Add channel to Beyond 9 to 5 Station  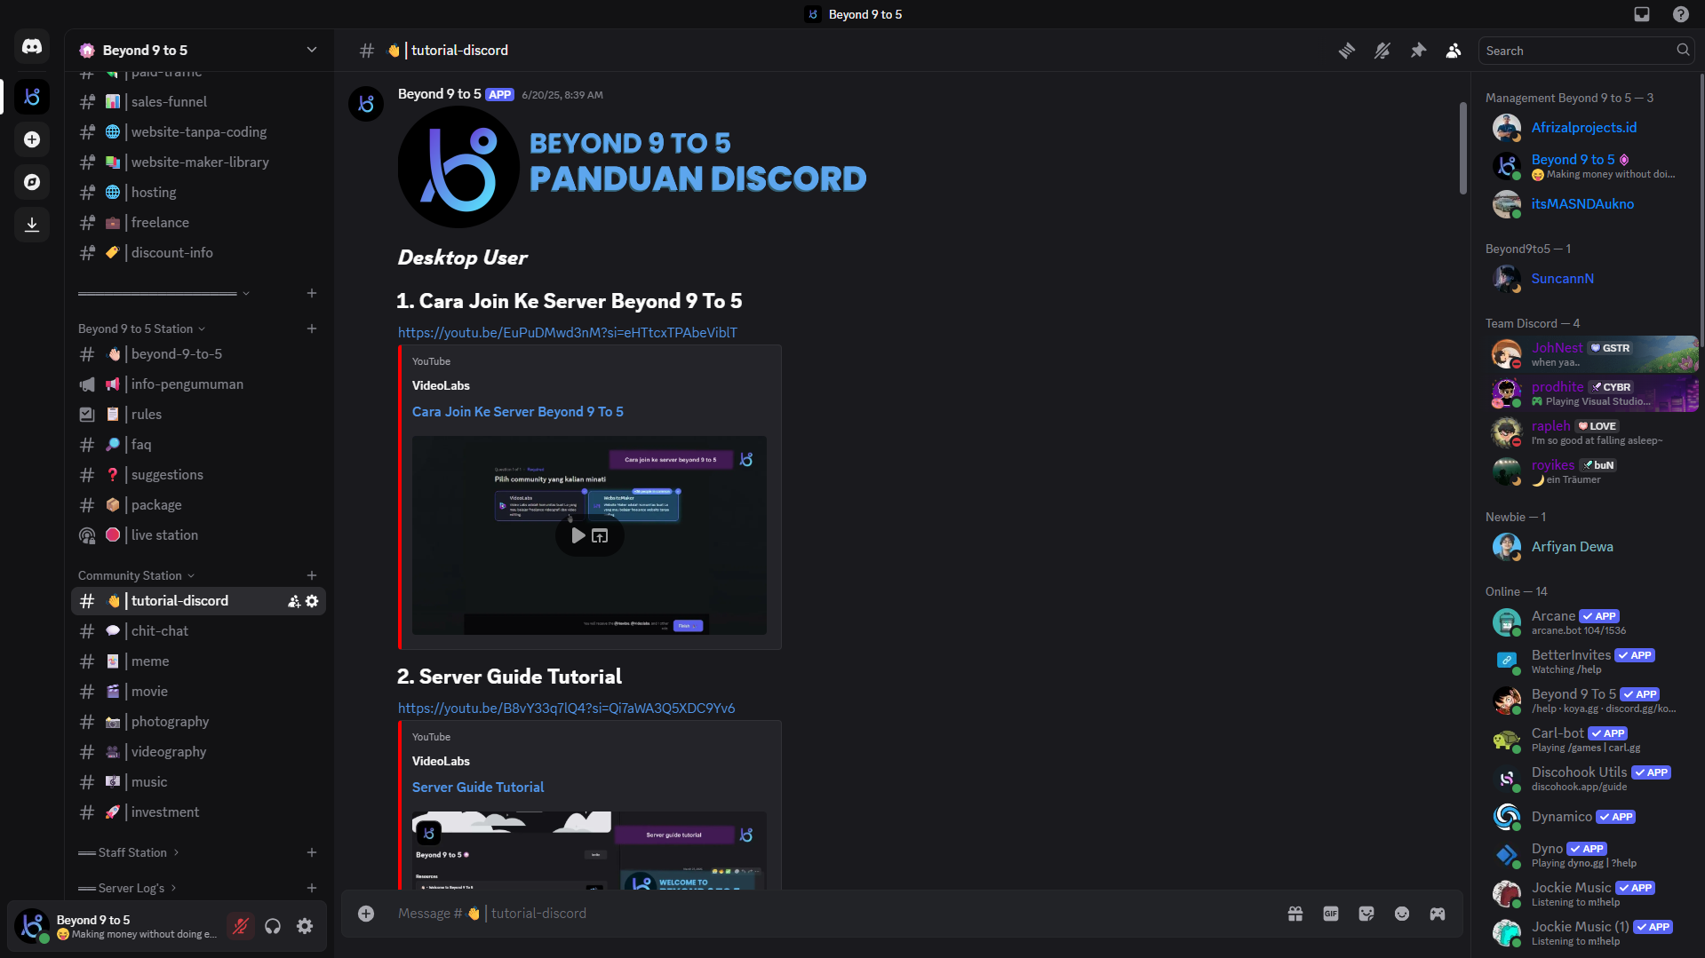click(x=312, y=329)
